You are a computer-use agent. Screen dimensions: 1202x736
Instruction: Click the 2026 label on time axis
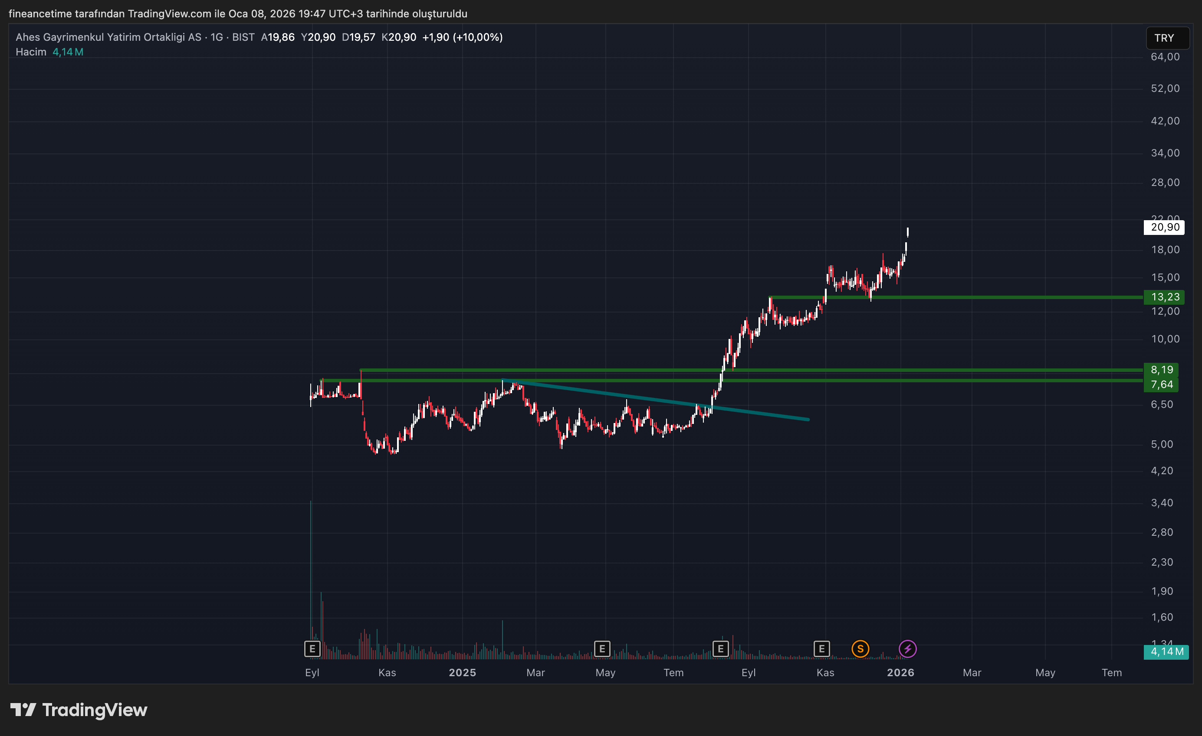click(x=900, y=673)
